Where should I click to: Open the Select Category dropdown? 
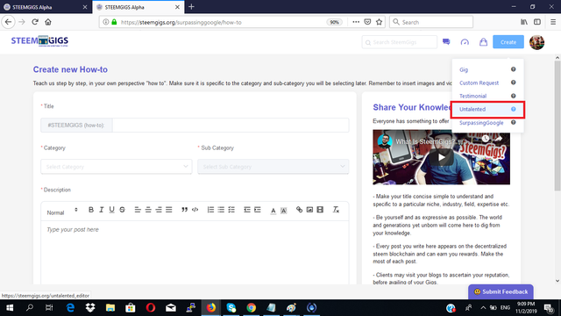(x=117, y=167)
